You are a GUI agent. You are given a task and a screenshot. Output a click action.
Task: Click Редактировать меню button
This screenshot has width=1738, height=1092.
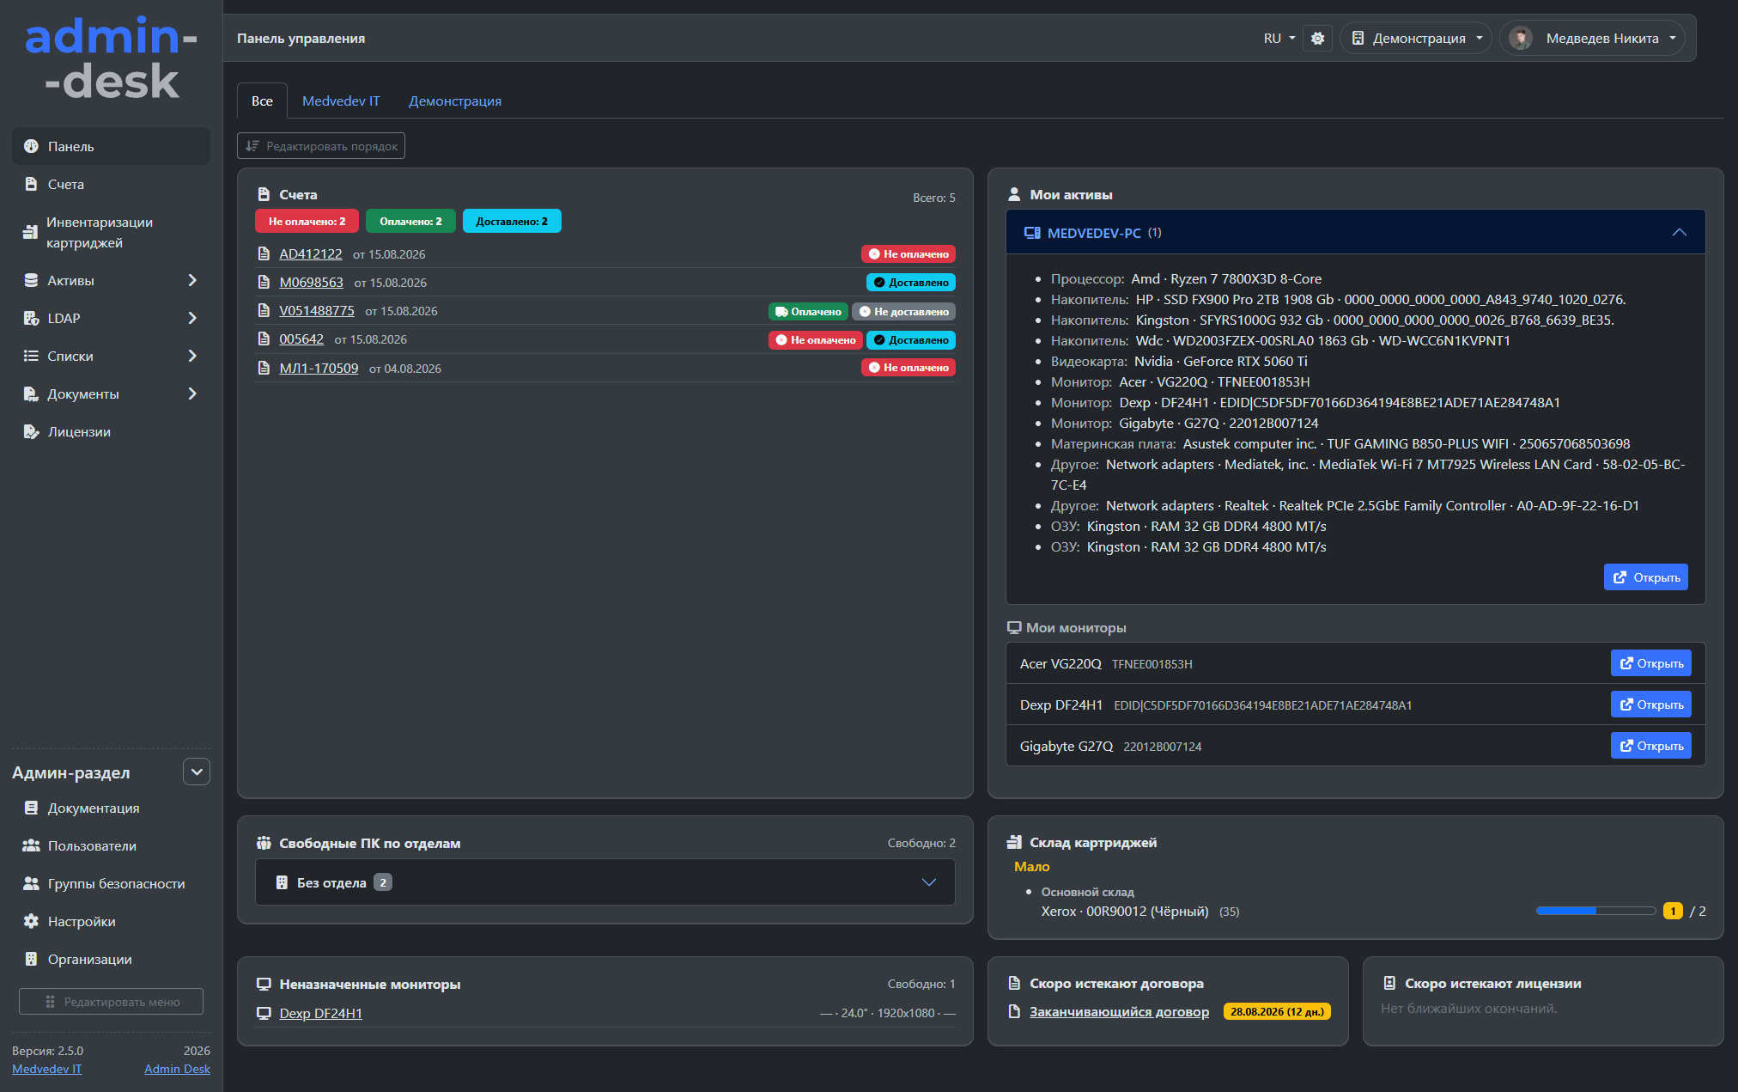tap(112, 1002)
